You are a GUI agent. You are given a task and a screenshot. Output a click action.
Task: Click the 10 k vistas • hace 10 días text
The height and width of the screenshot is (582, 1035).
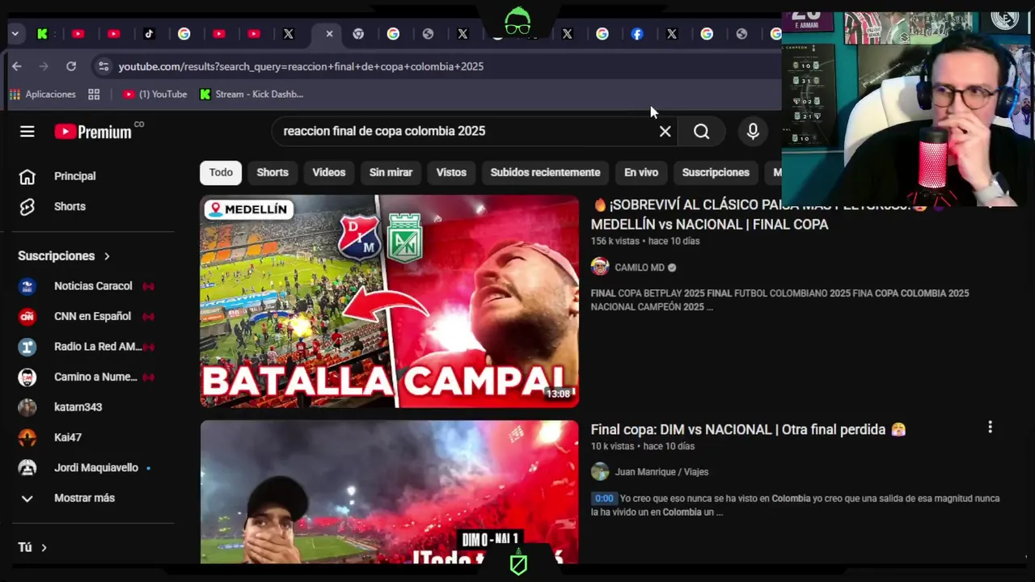point(643,446)
